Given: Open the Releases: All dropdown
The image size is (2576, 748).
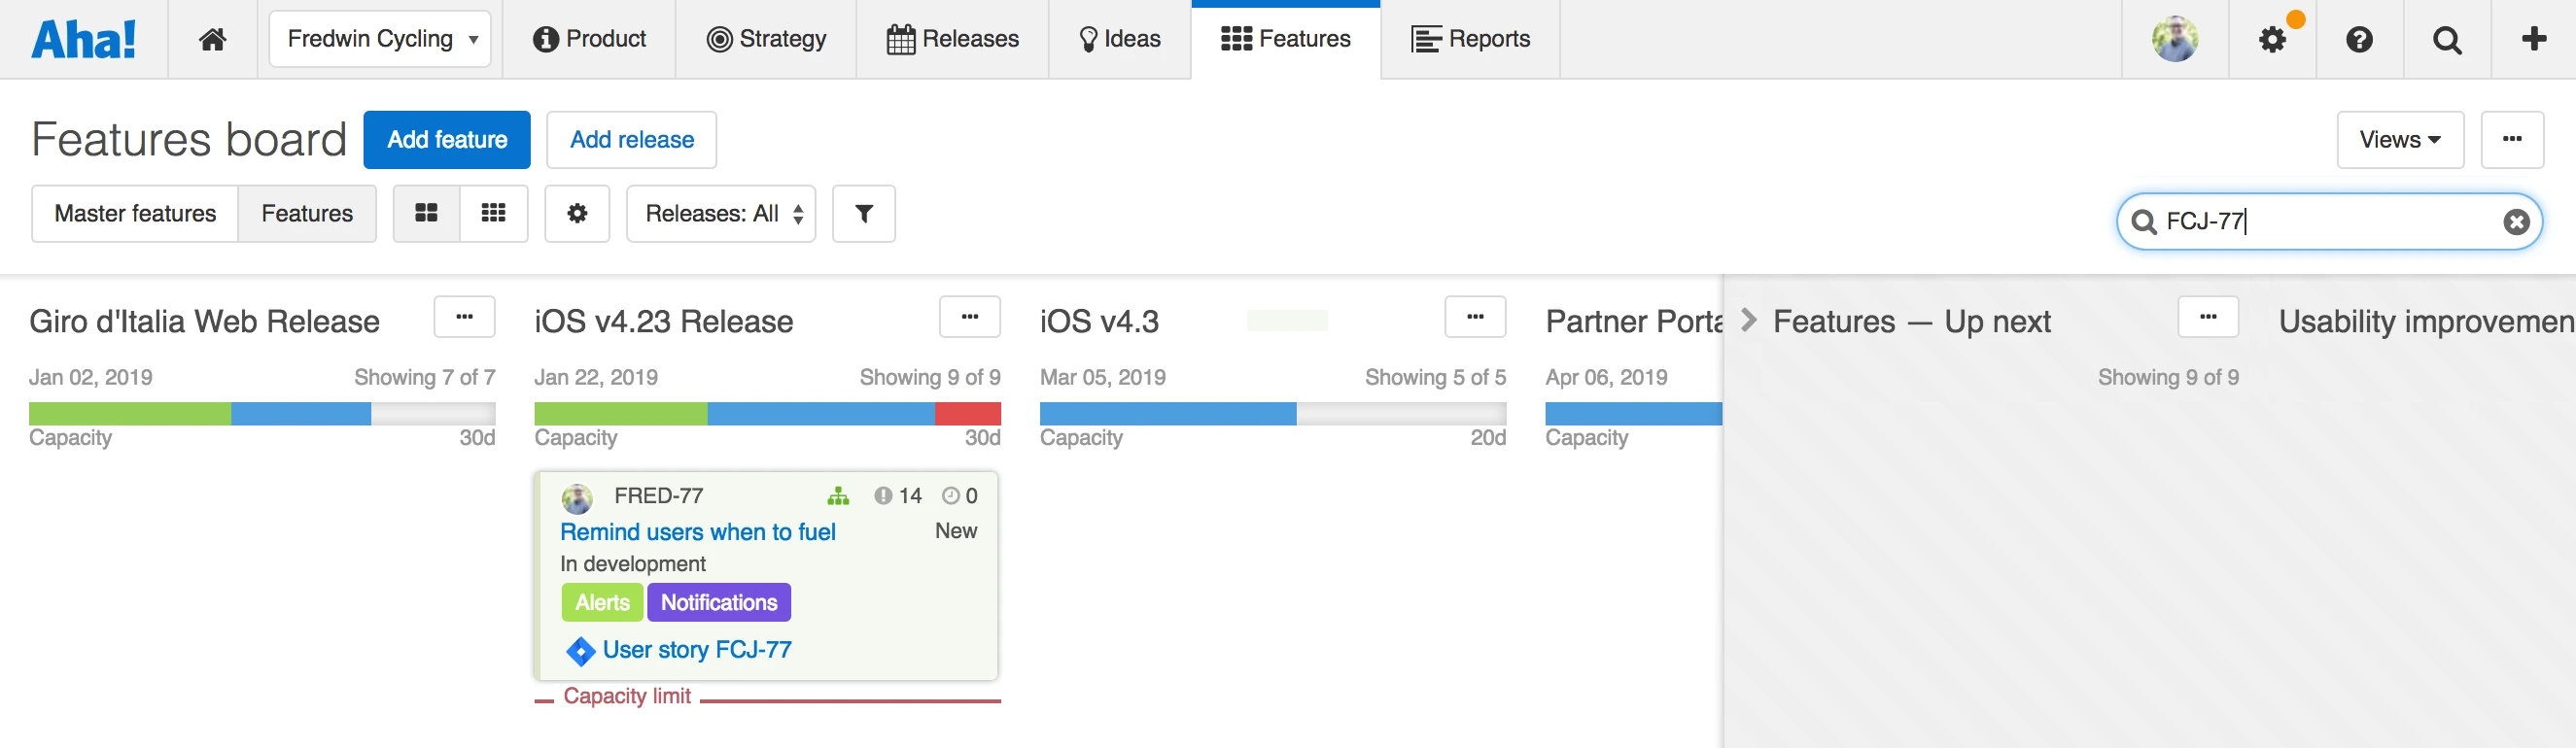Looking at the screenshot, I should [x=721, y=213].
